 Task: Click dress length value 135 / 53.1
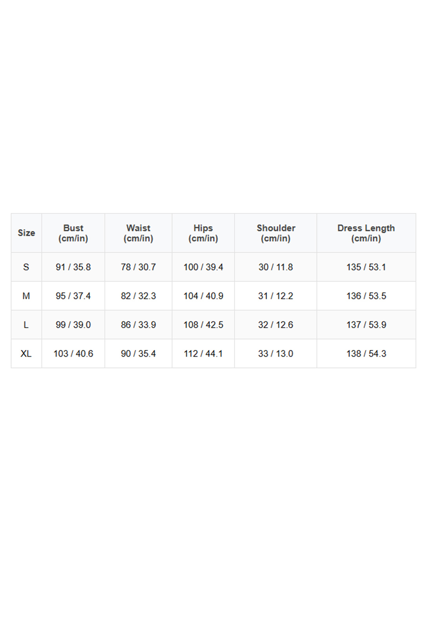tap(366, 267)
